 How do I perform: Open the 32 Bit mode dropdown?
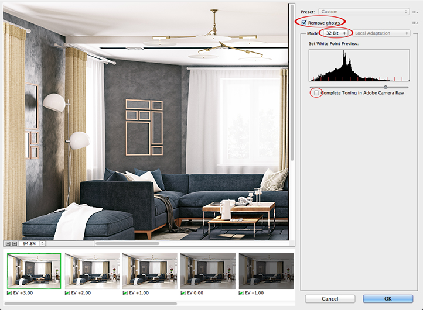click(336, 33)
